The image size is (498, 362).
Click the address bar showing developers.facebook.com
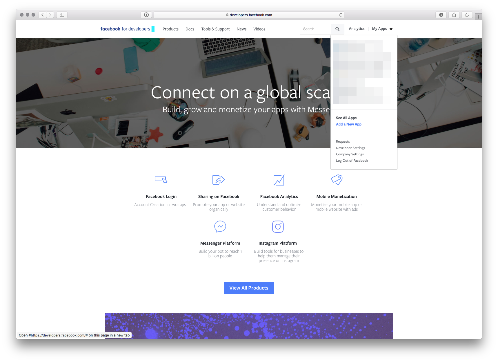(x=249, y=15)
